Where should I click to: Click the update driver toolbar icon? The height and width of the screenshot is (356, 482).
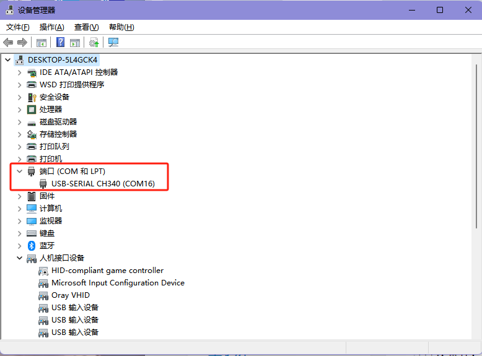[94, 42]
